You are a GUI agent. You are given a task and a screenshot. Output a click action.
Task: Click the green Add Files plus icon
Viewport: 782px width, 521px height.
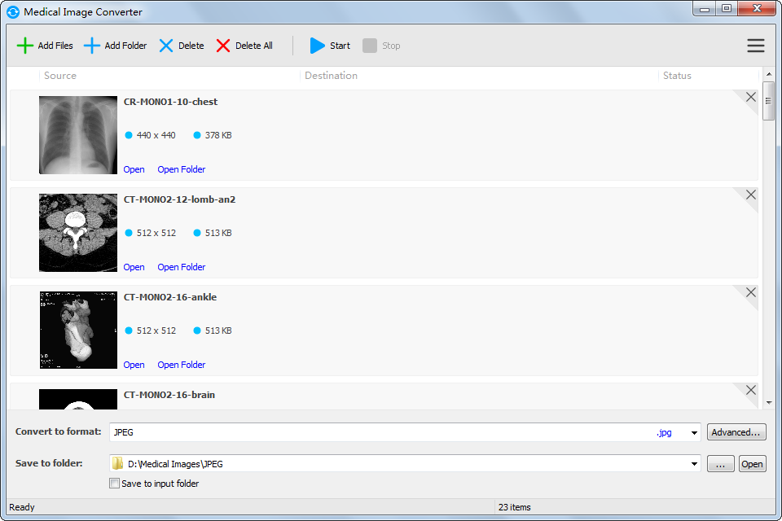coord(25,46)
